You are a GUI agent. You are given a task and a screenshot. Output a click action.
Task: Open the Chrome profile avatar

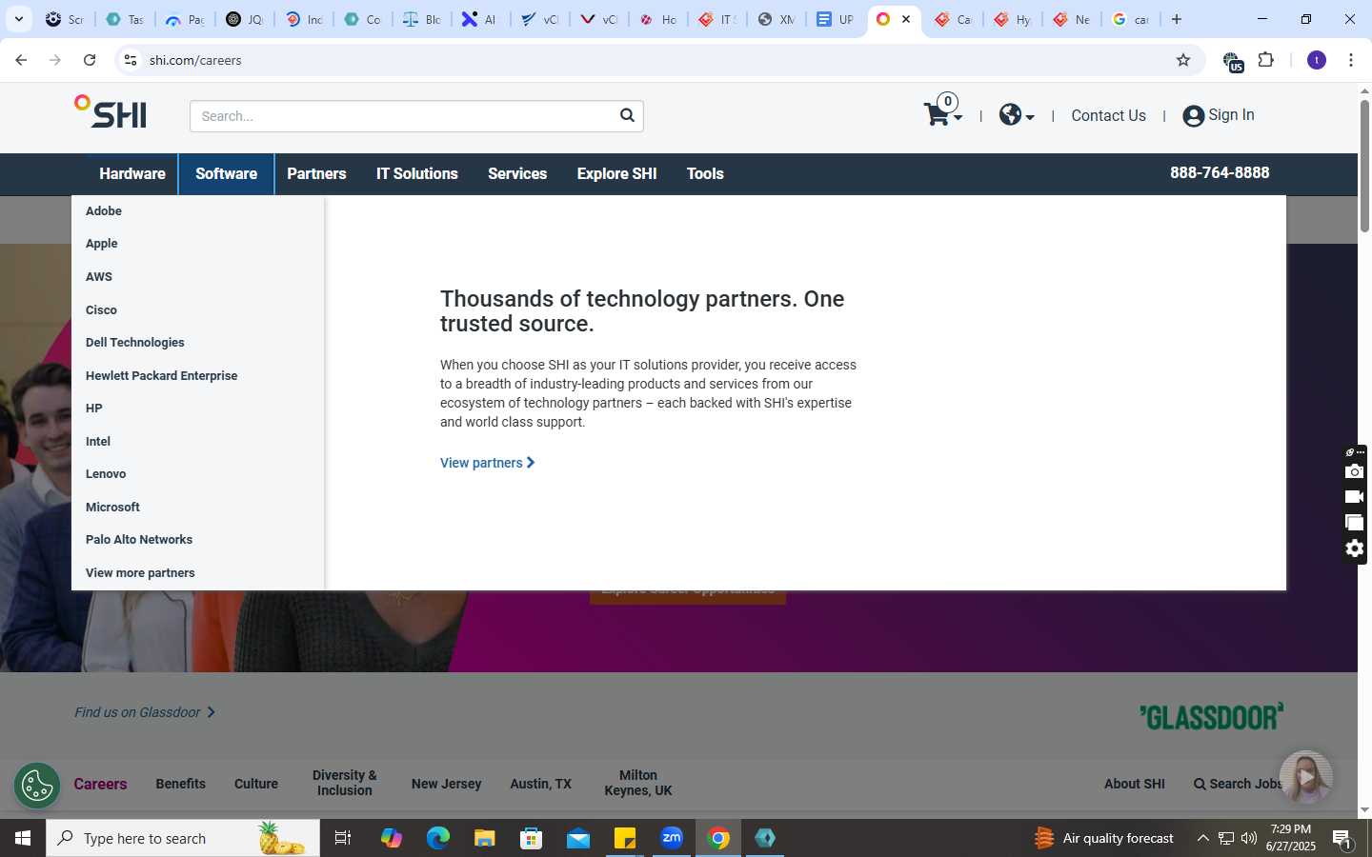click(1317, 60)
